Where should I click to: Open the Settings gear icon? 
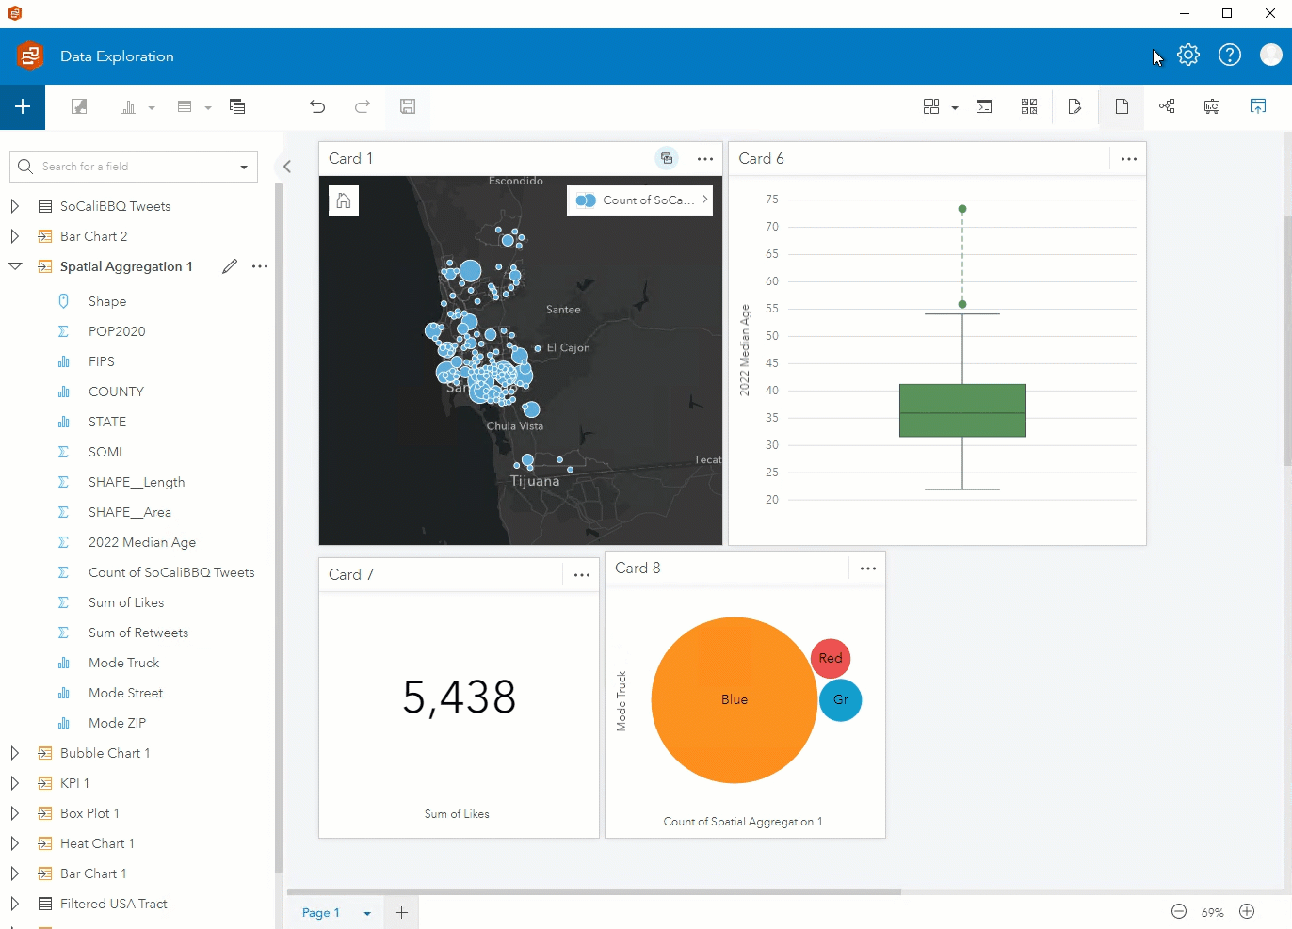pos(1188,56)
